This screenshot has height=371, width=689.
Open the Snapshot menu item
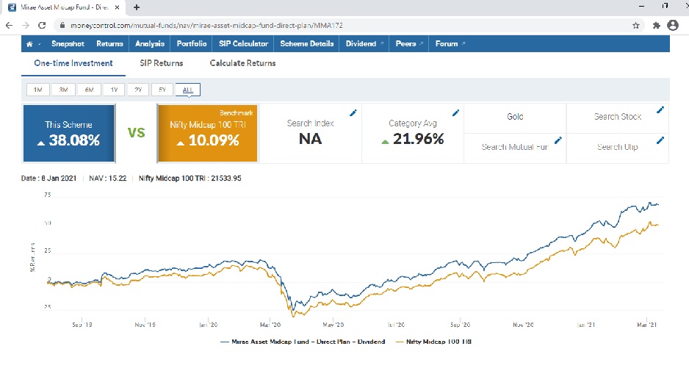coord(68,44)
